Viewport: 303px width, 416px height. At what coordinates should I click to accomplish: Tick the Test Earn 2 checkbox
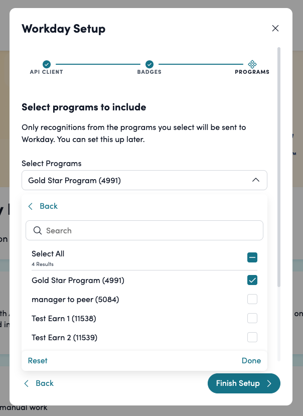252,337
